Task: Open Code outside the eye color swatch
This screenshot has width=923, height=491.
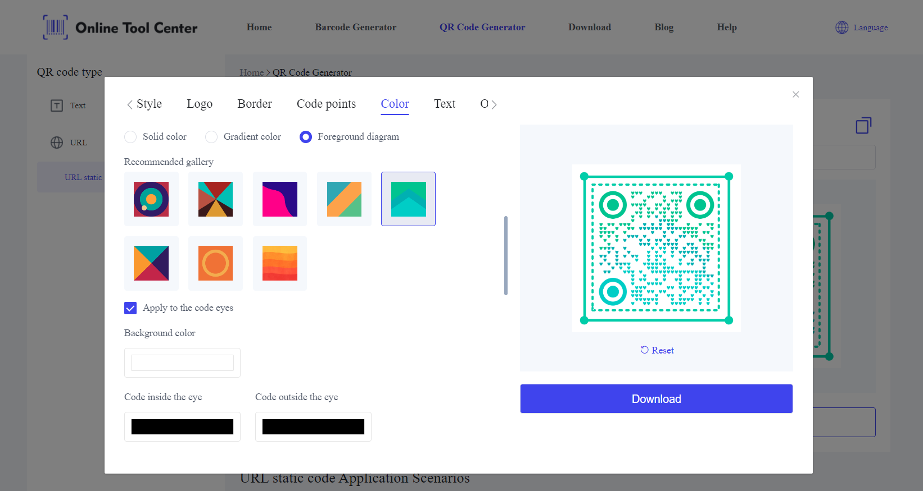Action: click(x=313, y=426)
